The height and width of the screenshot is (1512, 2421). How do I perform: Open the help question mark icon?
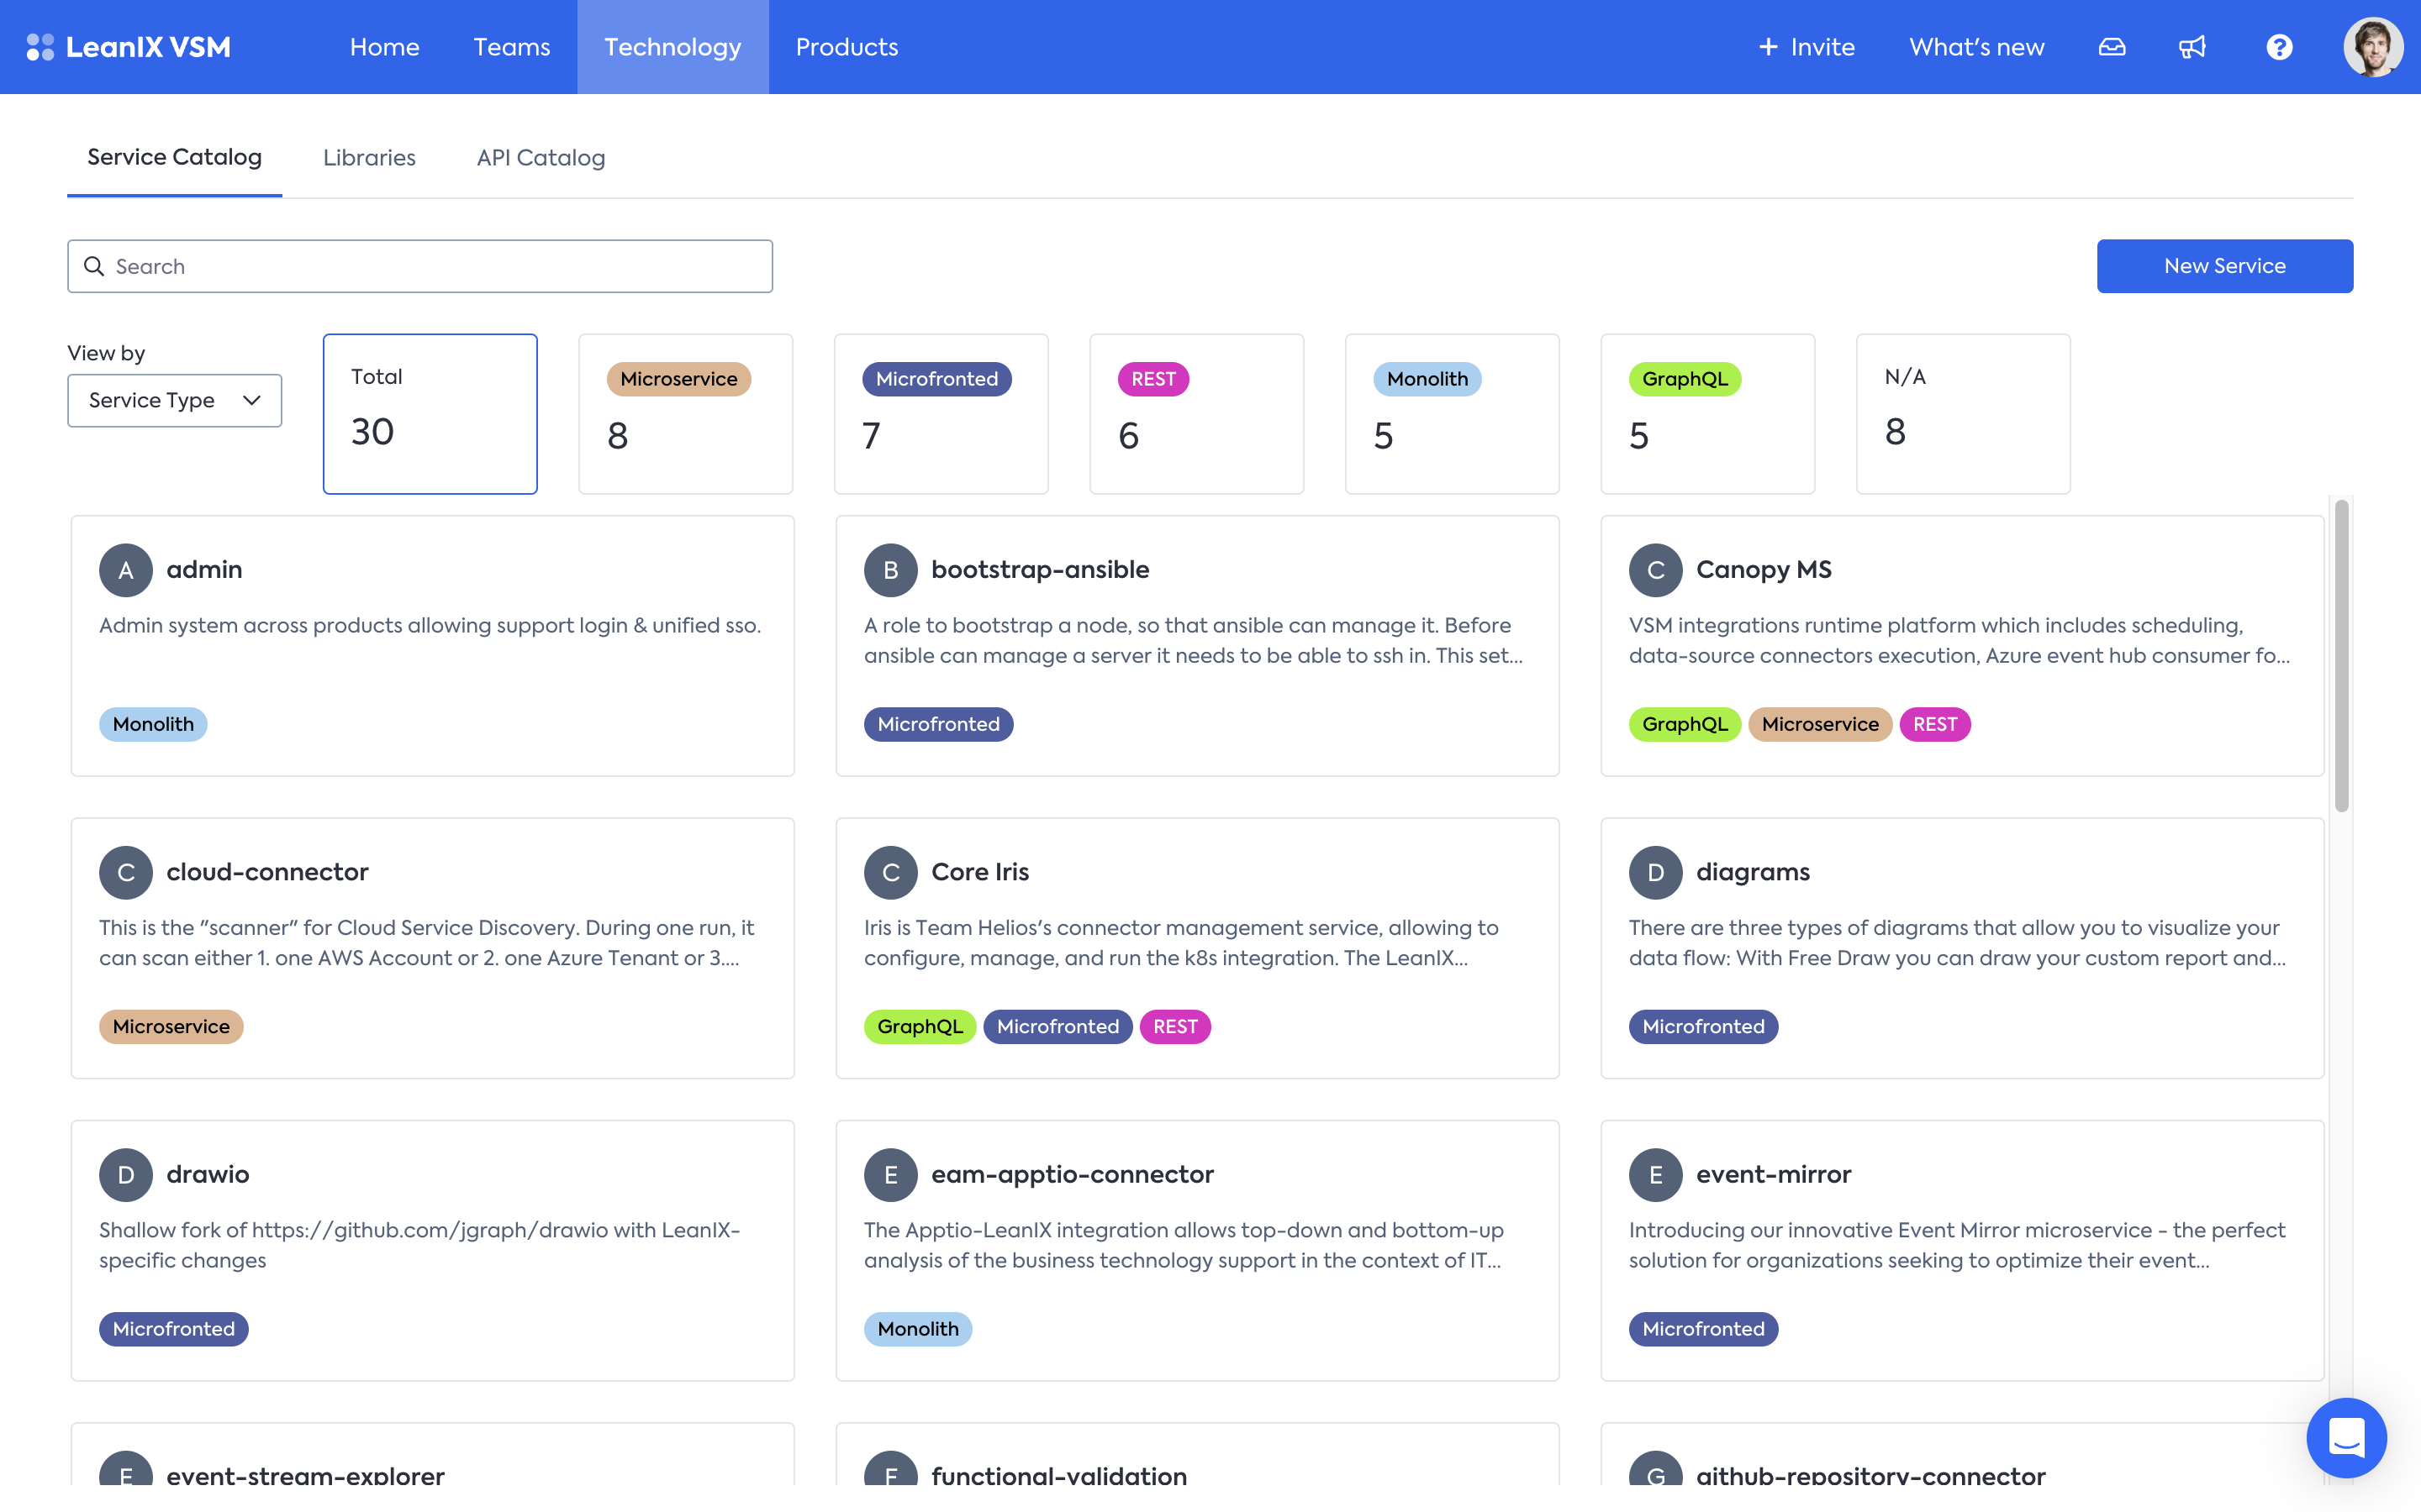[x=2279, y=47]
